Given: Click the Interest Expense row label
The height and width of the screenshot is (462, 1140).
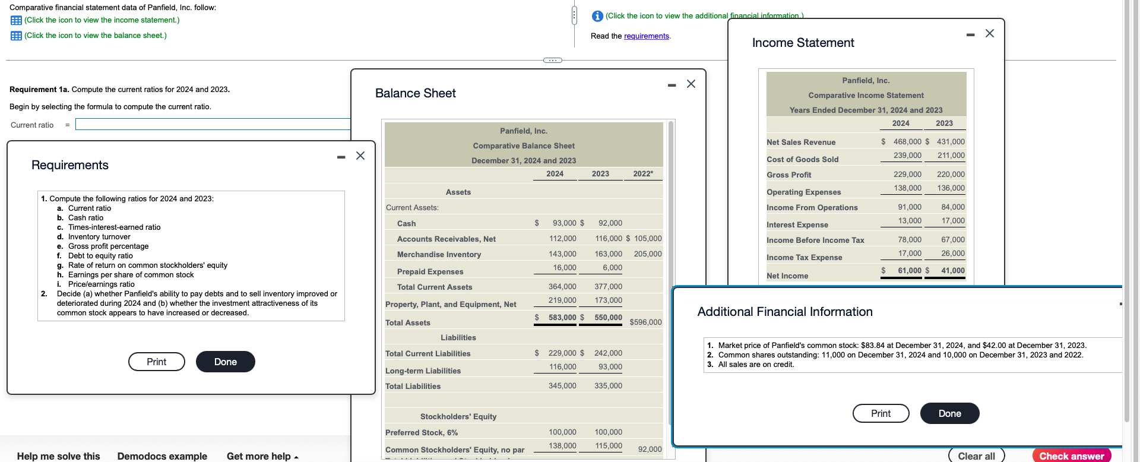Looking at the screenshot, I should point(797,225).
